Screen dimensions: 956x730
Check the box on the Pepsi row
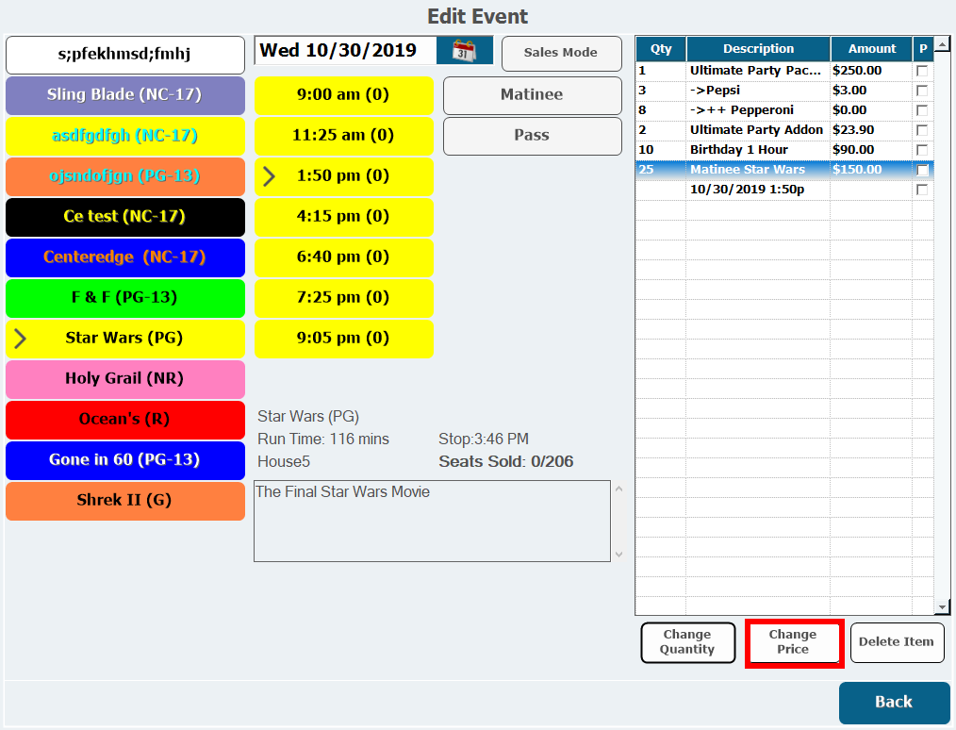pyautogui.click(x=922, y=91)
